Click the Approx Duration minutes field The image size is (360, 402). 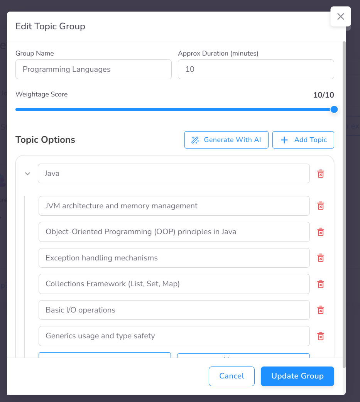255,69
